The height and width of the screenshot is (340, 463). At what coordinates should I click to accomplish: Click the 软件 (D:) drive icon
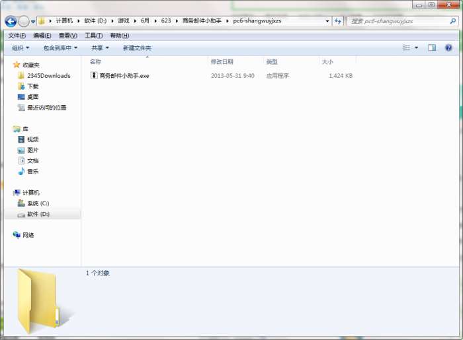point(21,215)
